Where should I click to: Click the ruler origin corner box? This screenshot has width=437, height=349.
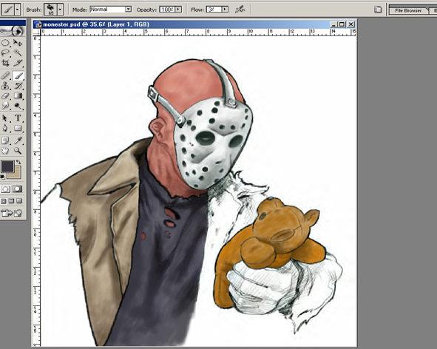coord(37,32)
